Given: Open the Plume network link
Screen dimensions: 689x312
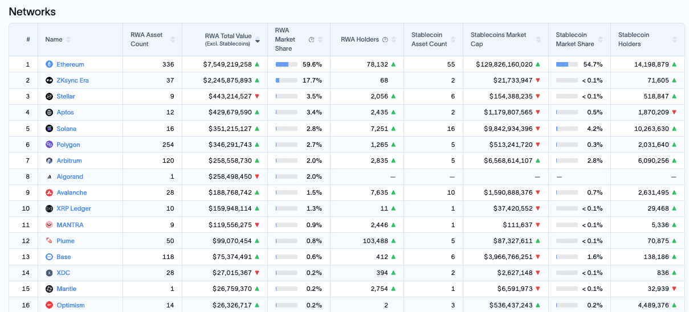Looking at the screenshot, I should (66, 241).
